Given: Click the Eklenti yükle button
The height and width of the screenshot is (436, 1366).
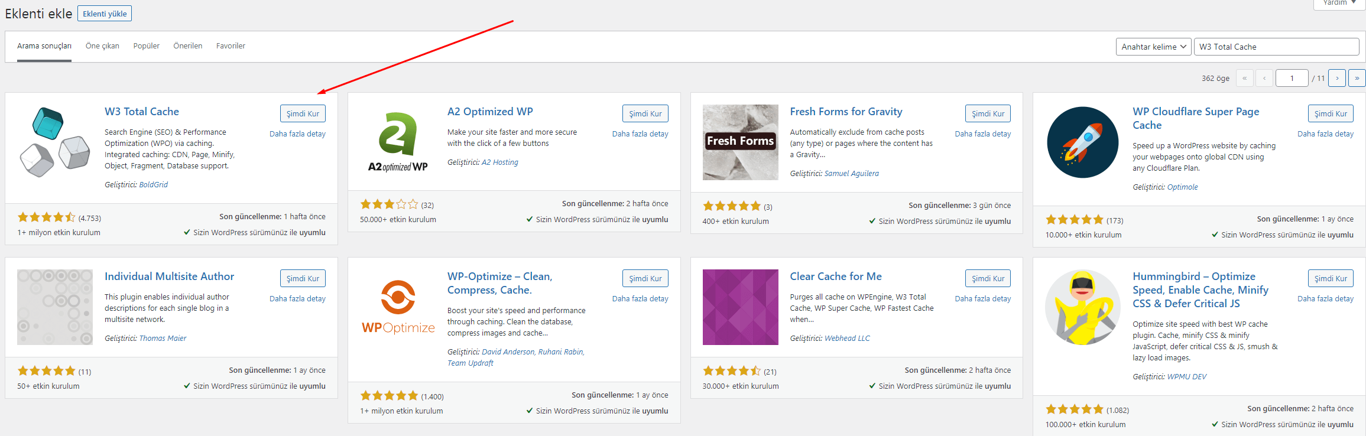Looking at the screenshot, I should [x=105, y=14].
